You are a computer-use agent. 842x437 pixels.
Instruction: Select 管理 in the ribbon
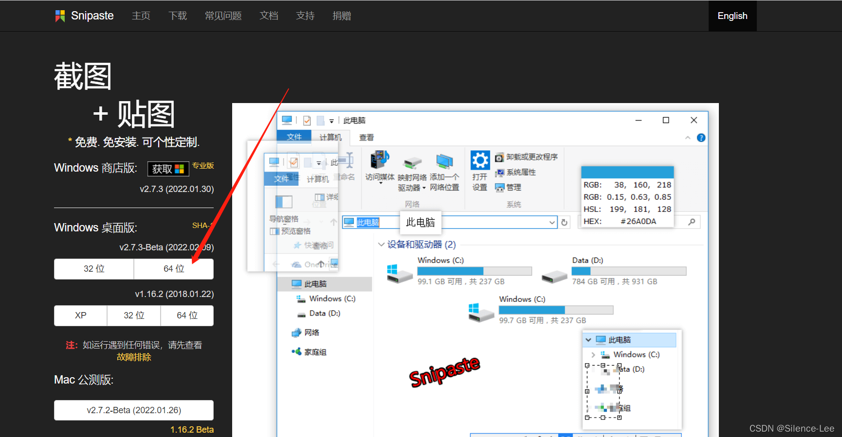pyautogui.click(x=508, y=188)
